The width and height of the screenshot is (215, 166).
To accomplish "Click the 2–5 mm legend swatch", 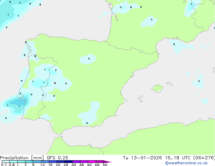I will (x=29, y=162).
